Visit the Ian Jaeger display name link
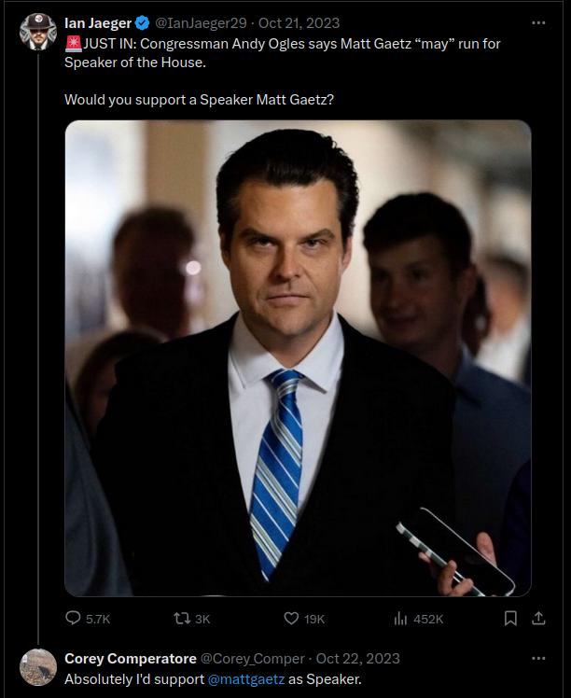The width and height of the screenshot is (571, 698). pos(97,23)
